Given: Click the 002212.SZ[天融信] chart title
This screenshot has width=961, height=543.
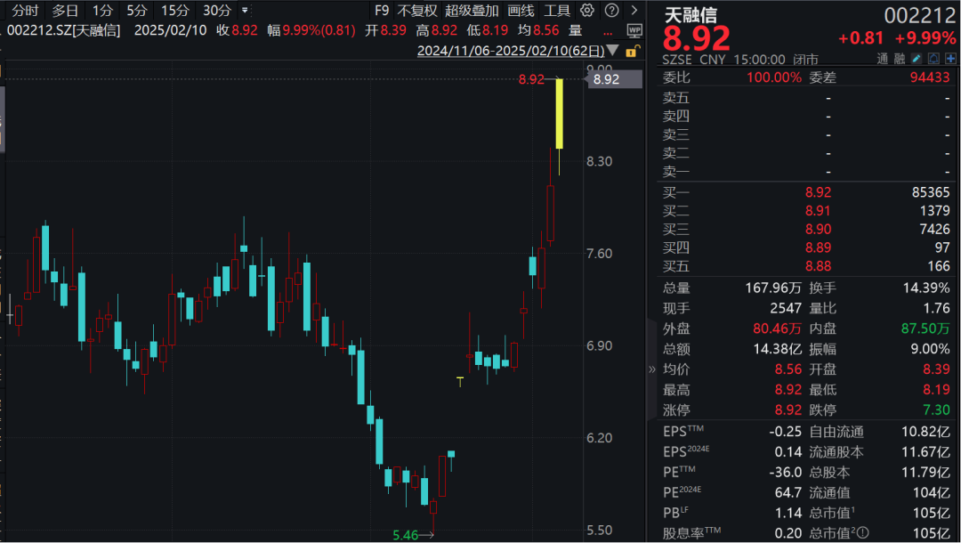Looking at the screenshot, I should [x=63, y=30].
